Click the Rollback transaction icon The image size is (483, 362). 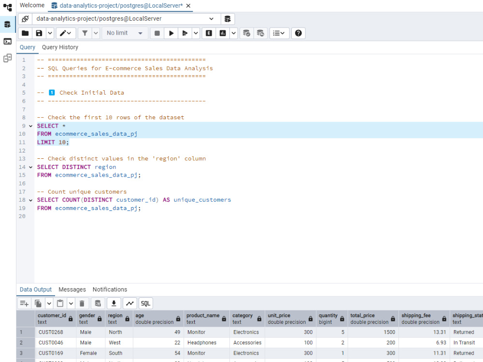(260, 33)
